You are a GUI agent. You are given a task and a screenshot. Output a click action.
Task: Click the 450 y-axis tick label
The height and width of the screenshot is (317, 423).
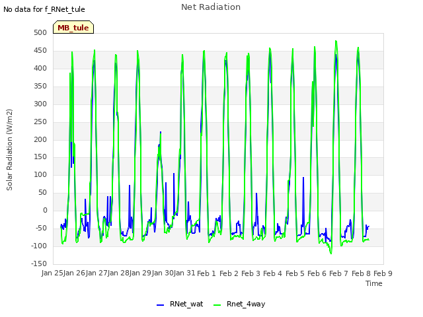click(x=40, y=50)
